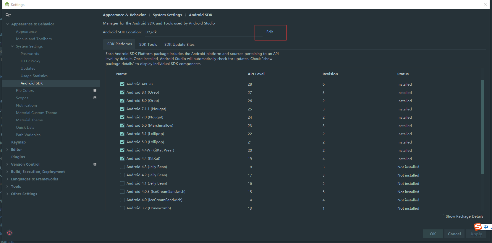Click the Name column header
Viewport: 492px width, 243px height.
coord(122,74)
